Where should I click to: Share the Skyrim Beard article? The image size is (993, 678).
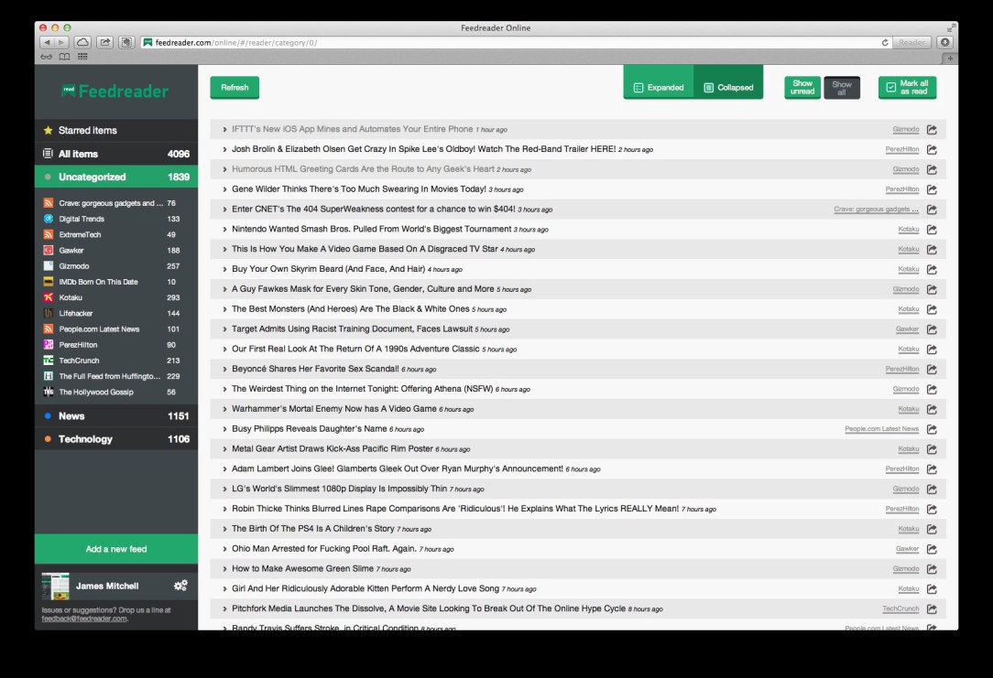pyautogui.click(x=932, y=269)
